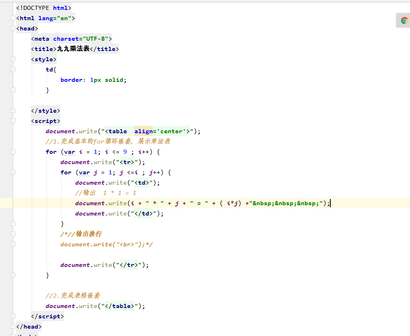This screenshot has height=336, width=410.
Task: Collapse the <script> block fold marker
Action: [x=13, y=121]
